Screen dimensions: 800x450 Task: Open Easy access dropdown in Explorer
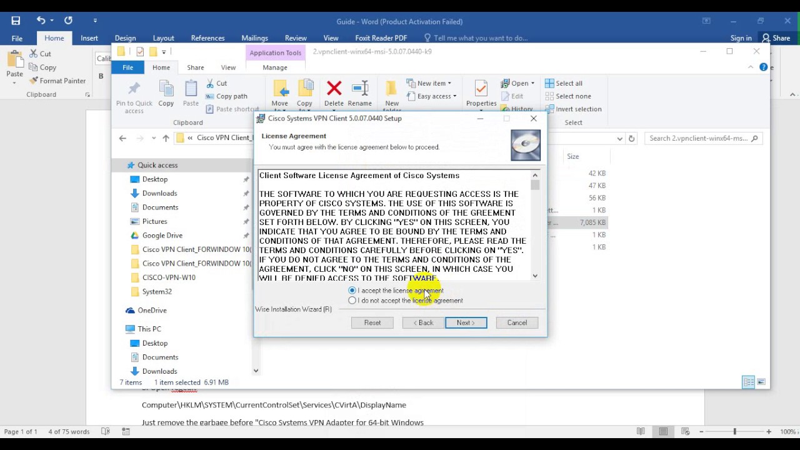(x=432, y=96)
